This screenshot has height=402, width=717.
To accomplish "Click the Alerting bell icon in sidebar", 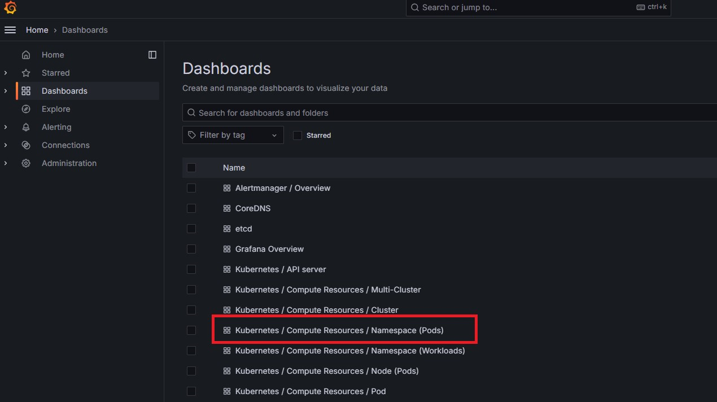I will coord(26,127).
